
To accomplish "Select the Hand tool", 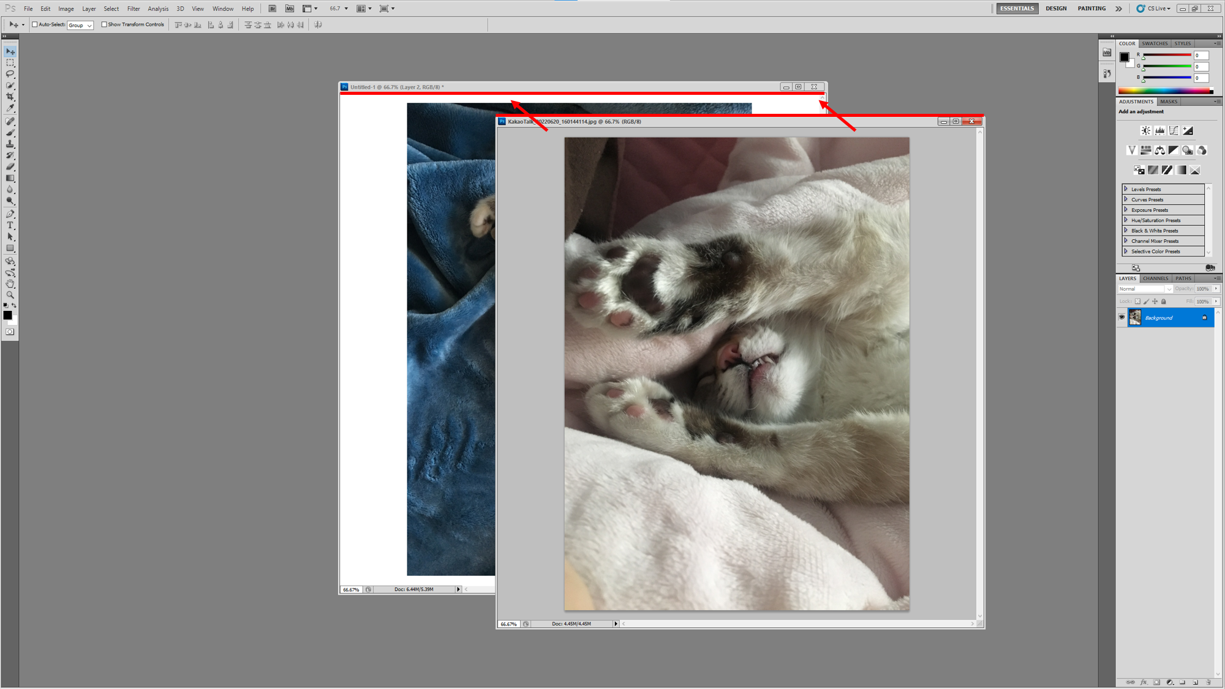I will point(10,284).
